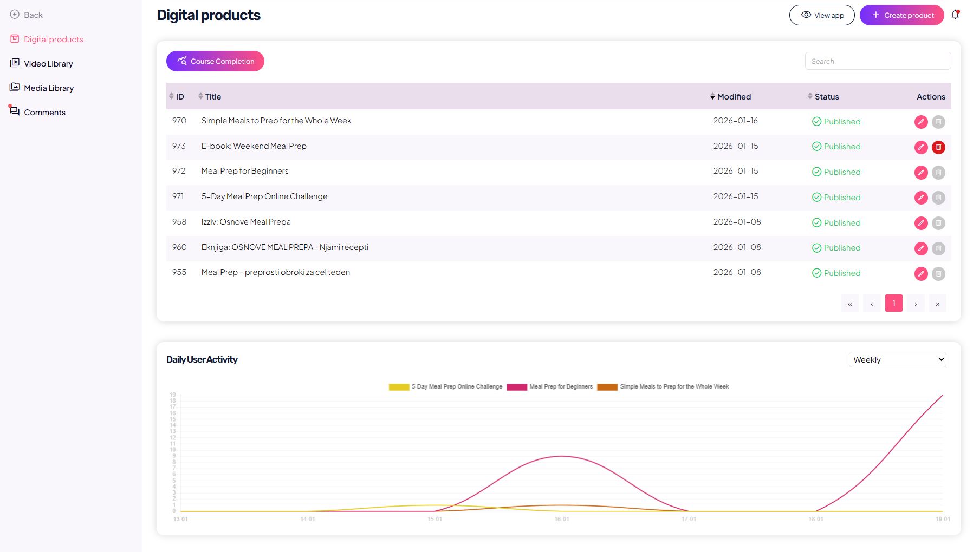973x552 pixels.
Task: Edit the Meal Prep for Beginners product
Action: [x=920, y=173]
